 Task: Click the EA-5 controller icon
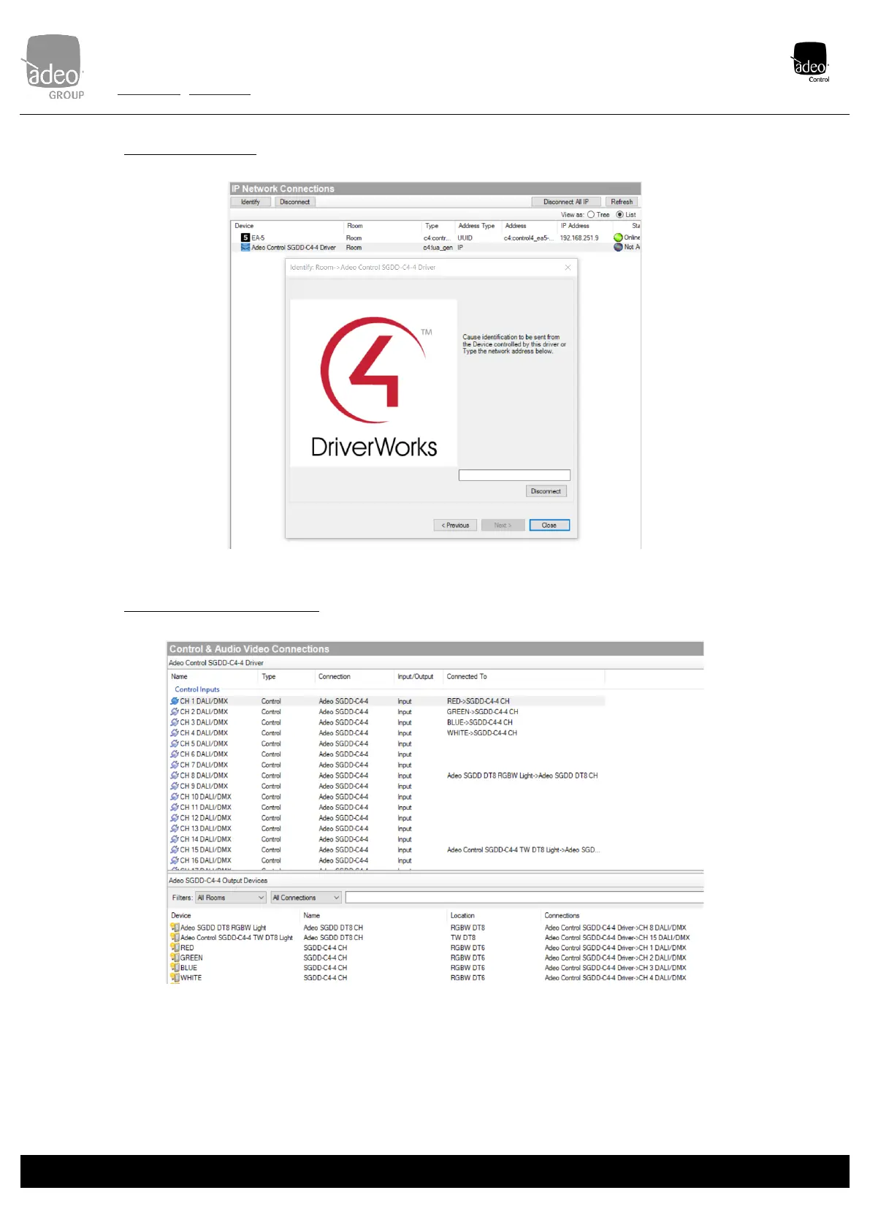pos(245,238)
